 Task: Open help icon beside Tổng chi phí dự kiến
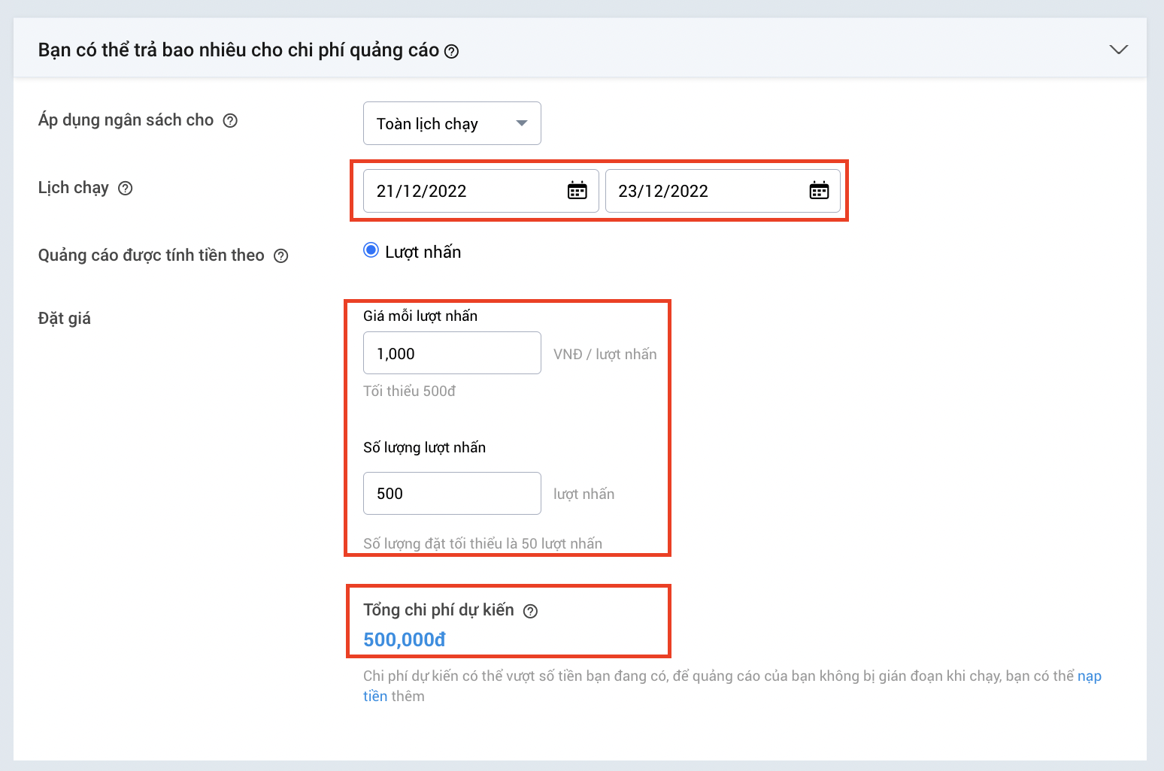(x=530, y=611)
